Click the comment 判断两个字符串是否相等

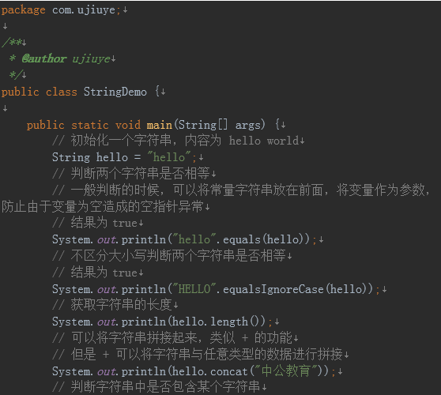click(131, 173)
